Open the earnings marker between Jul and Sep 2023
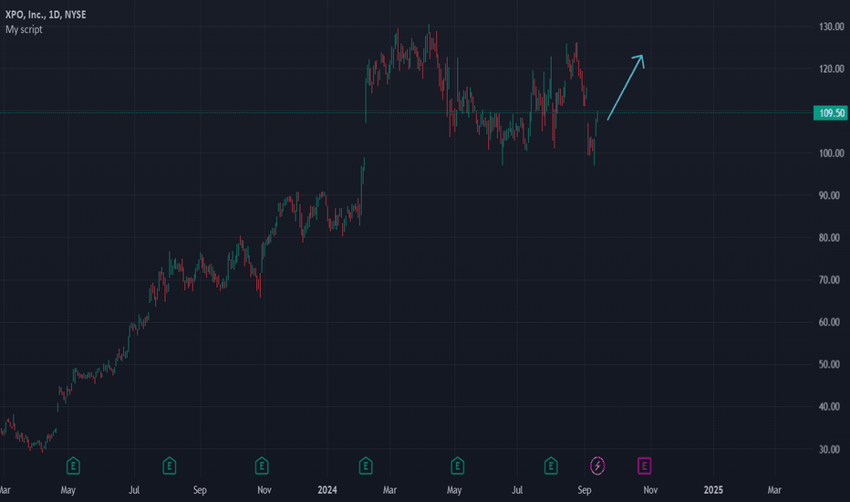Viewport: 850px width, 502px height. click(169, 465)
